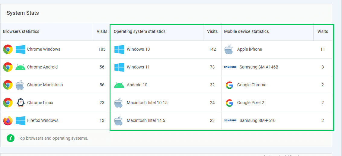The height and width of the screenshot is (156, 342).
Task: Click the Macintosh Intel 10.15 entry
Action: [147, 103]
